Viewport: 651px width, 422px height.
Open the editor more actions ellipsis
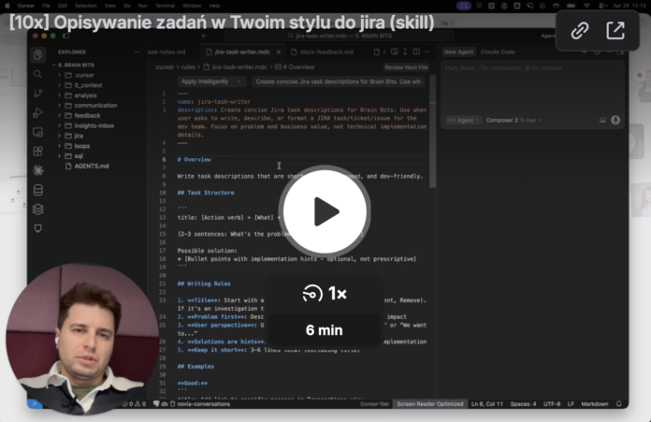click(427, 51)
